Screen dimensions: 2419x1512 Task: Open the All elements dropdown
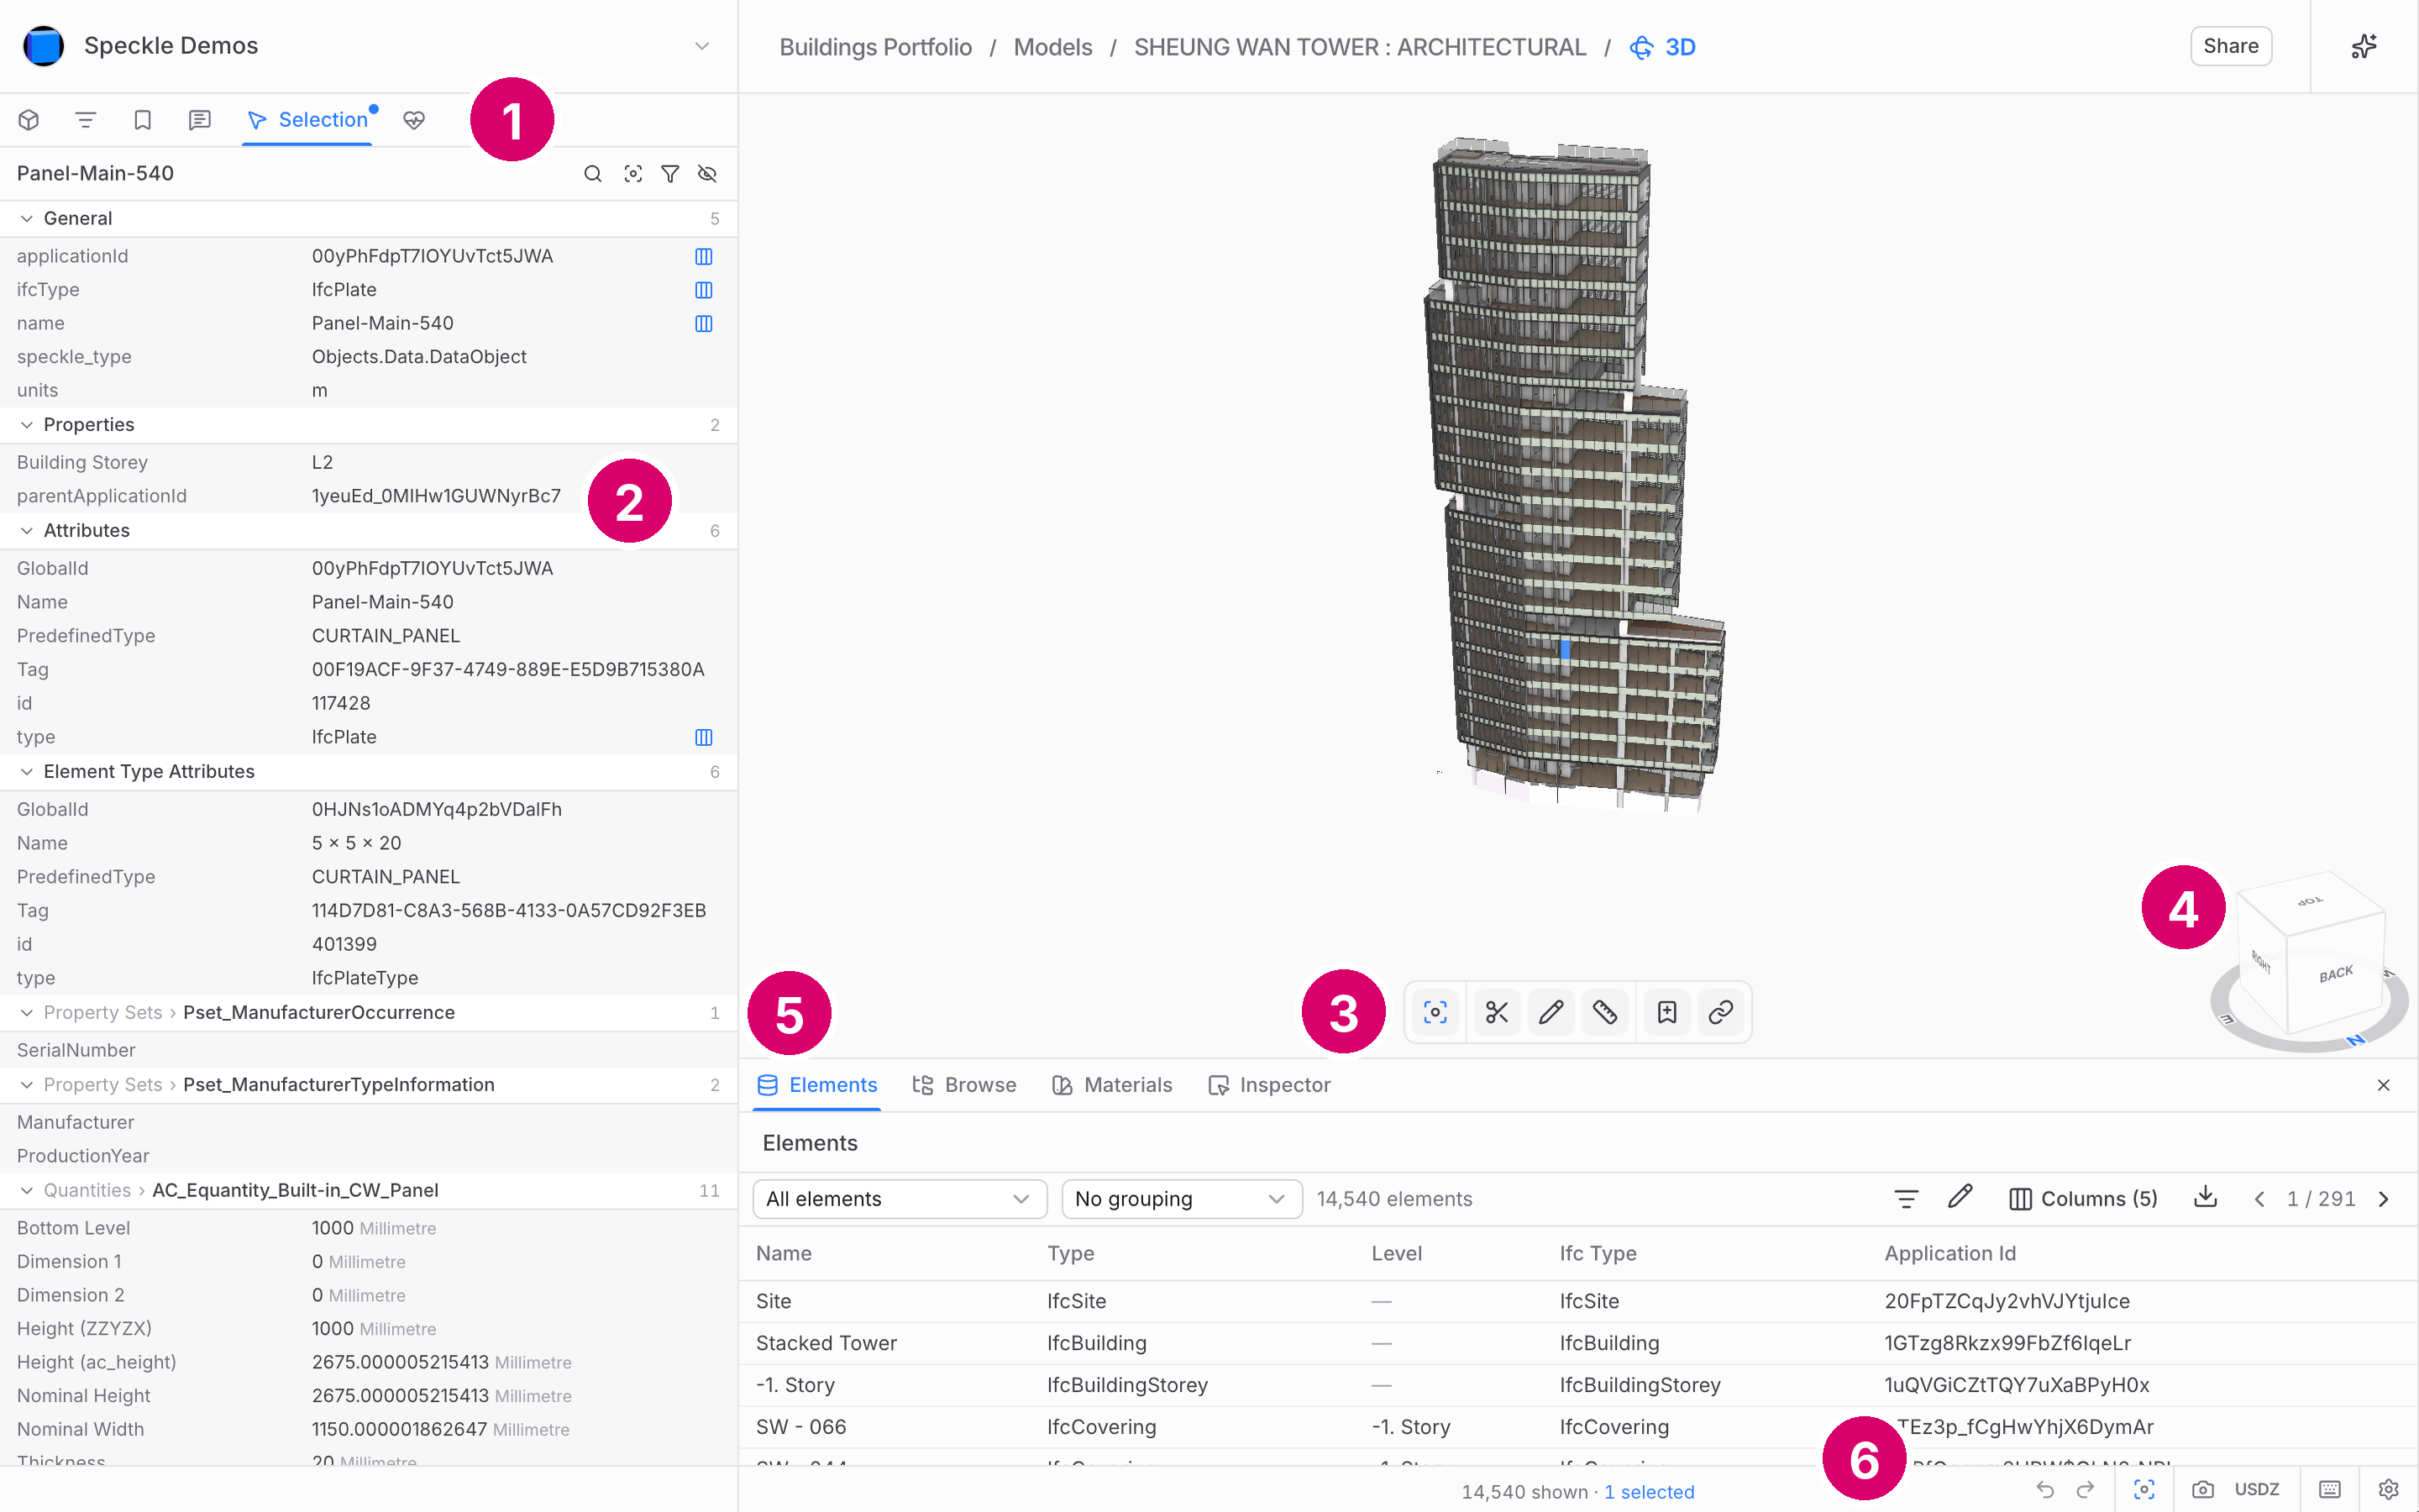(x=900, y=1199)
